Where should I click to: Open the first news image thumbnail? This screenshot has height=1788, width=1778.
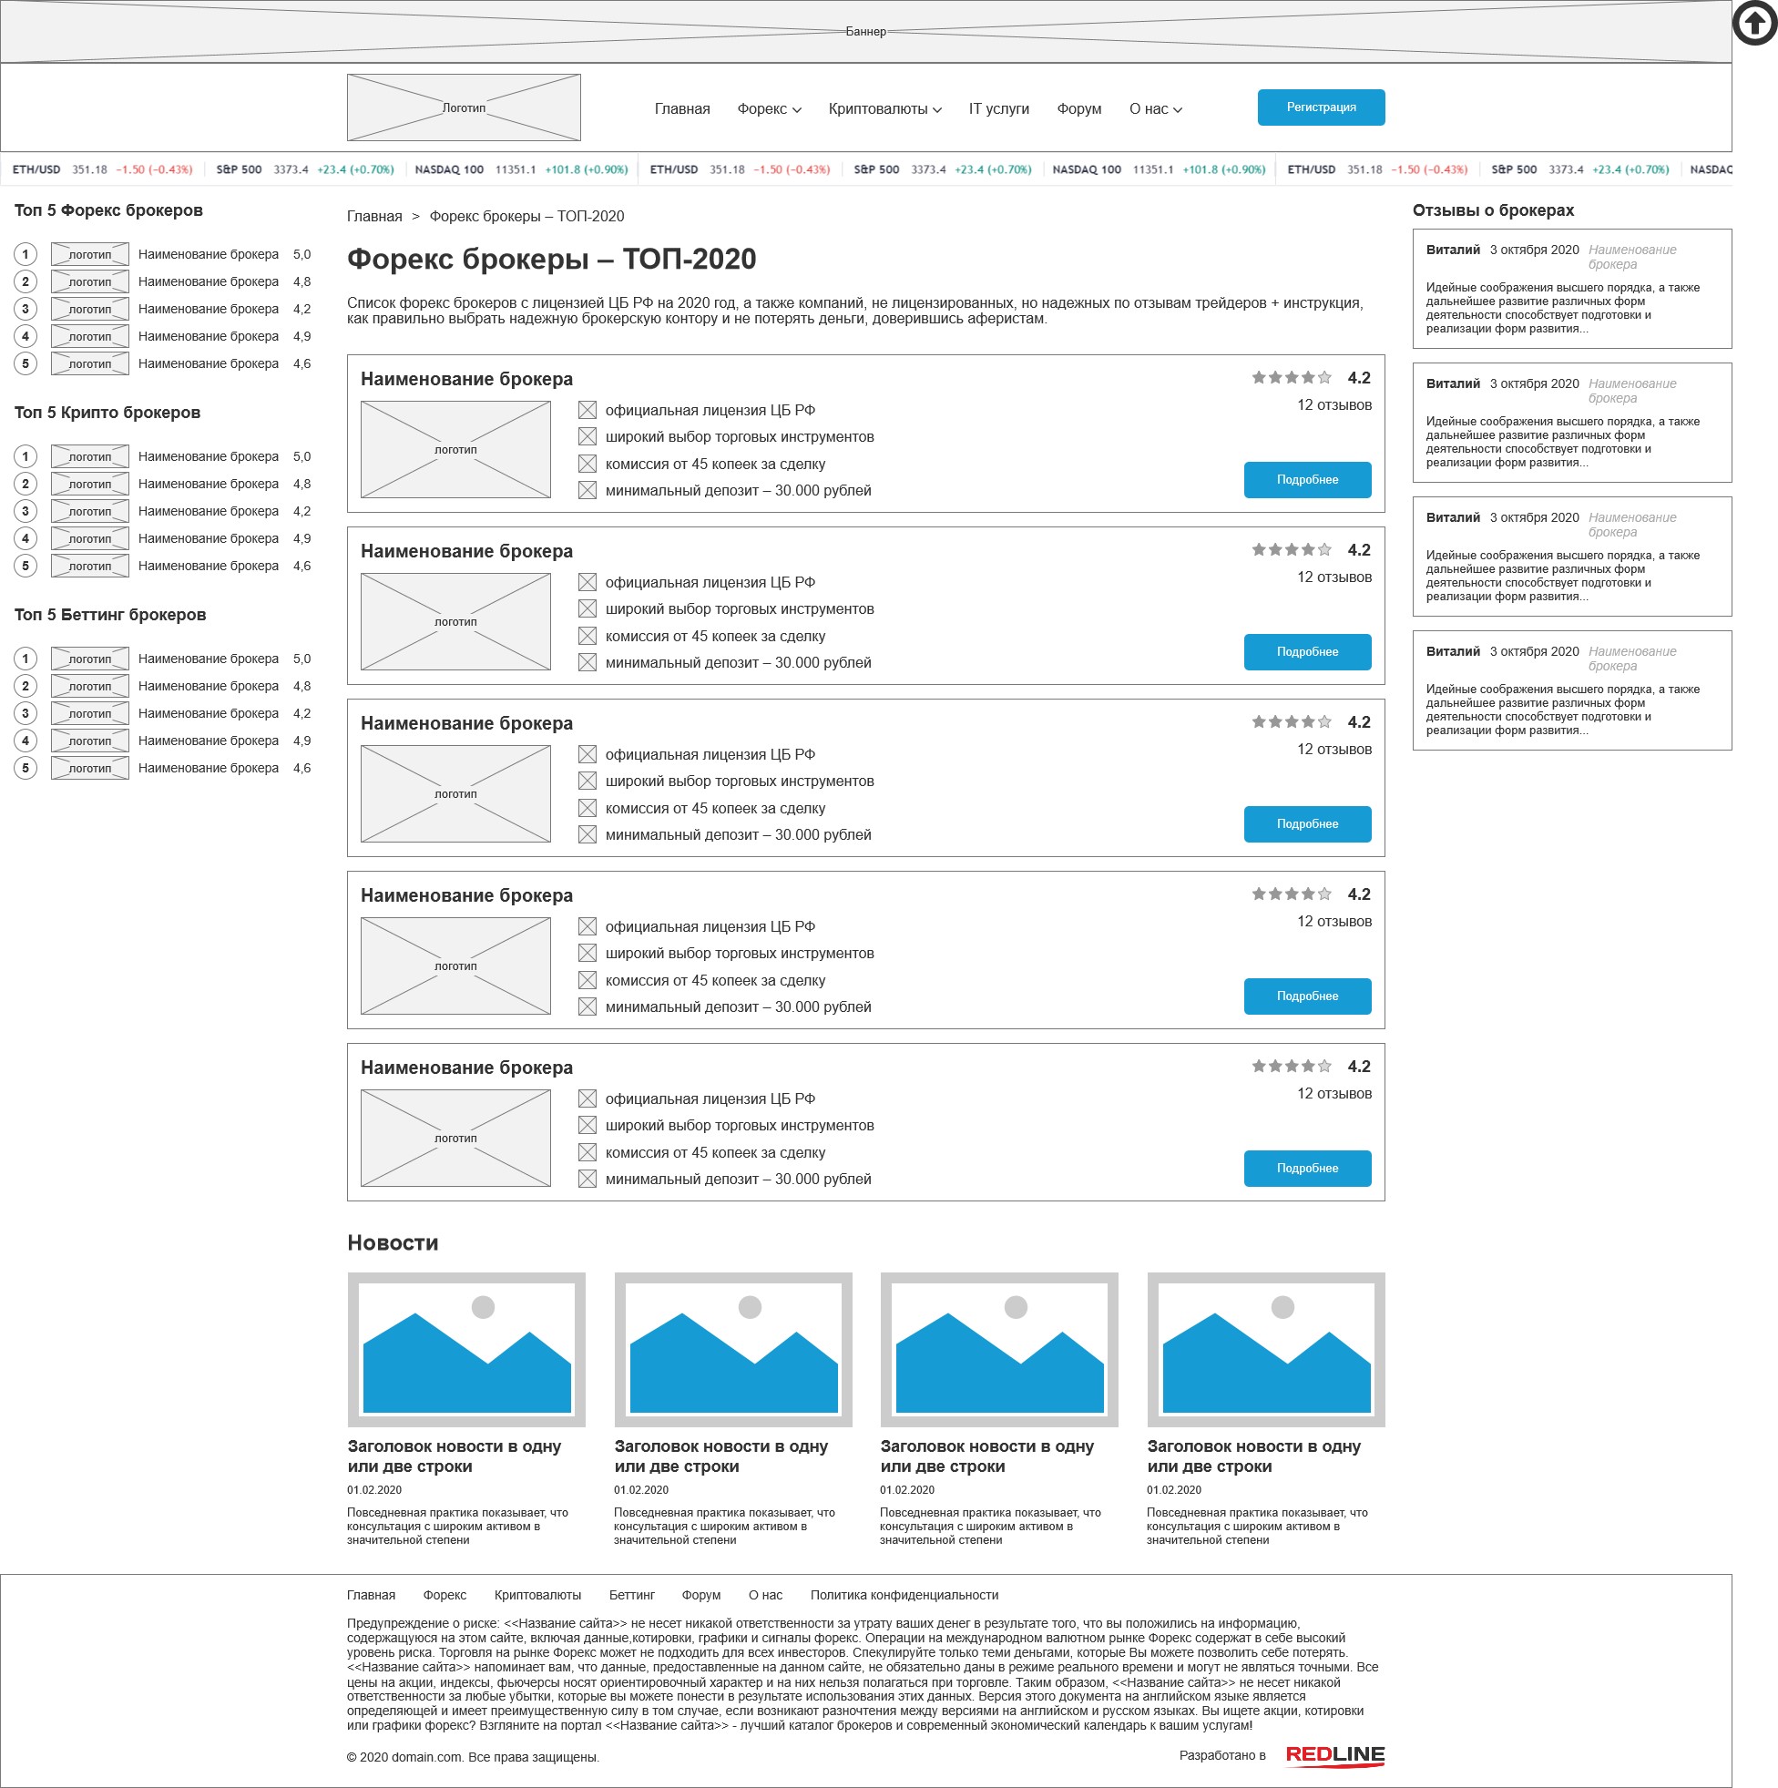coord(466,1348)
